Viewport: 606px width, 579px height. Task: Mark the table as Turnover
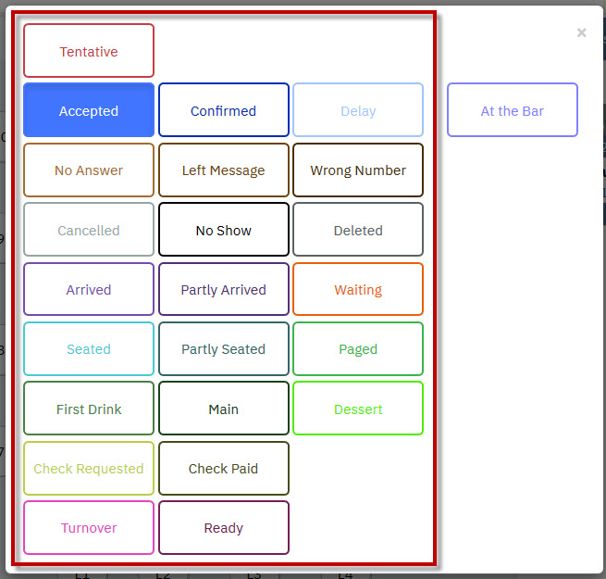click(89, 527)
